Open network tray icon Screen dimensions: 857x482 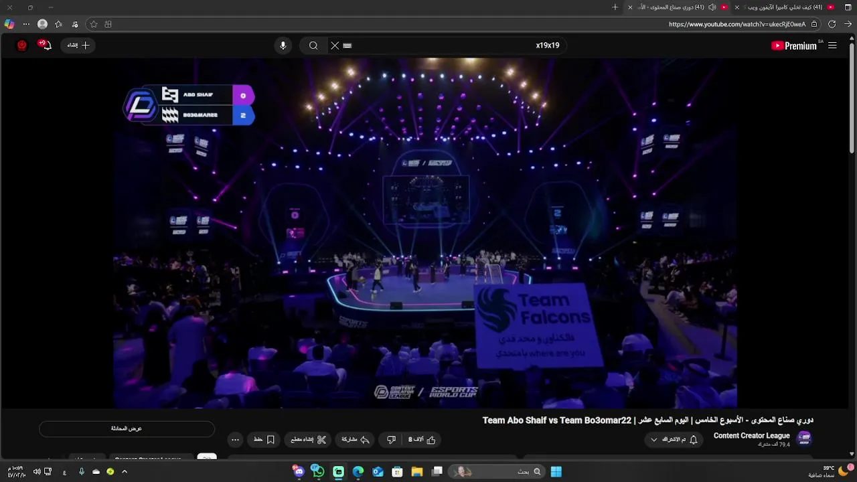tap(48, 472)
